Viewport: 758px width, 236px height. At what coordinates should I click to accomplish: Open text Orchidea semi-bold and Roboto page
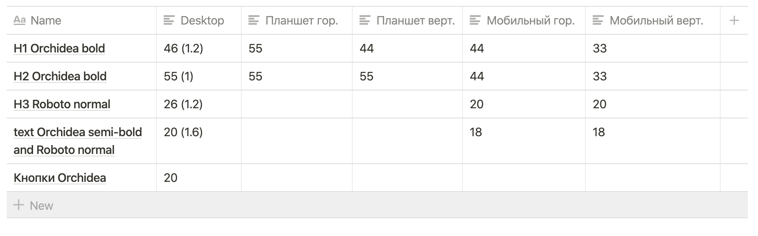pyautogui.click(x=78, y=141)
